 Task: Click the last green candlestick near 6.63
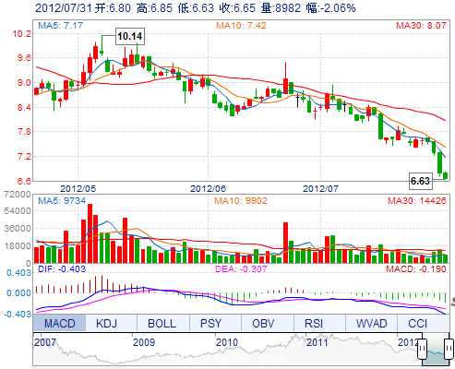tap(446, 175)
